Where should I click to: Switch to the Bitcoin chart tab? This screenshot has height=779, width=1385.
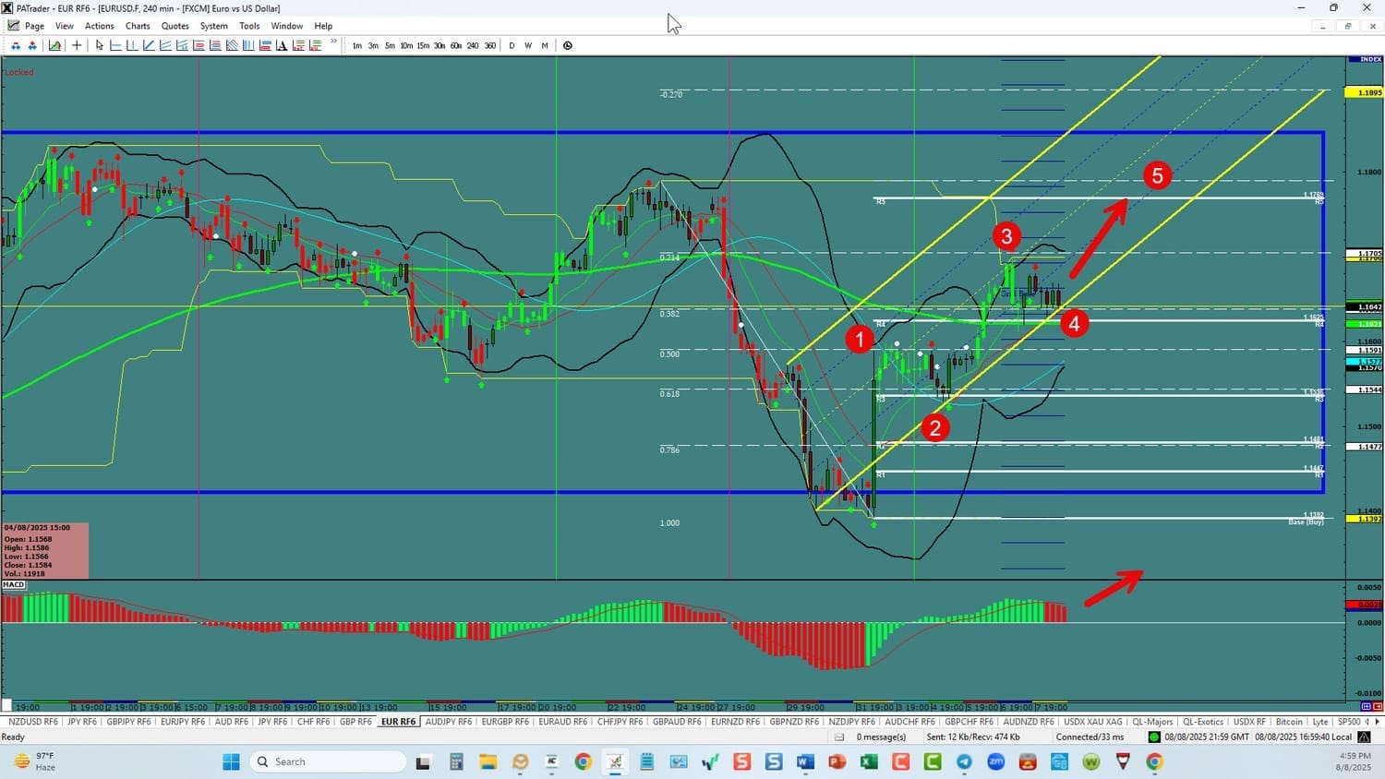(x=1289, y=722)
